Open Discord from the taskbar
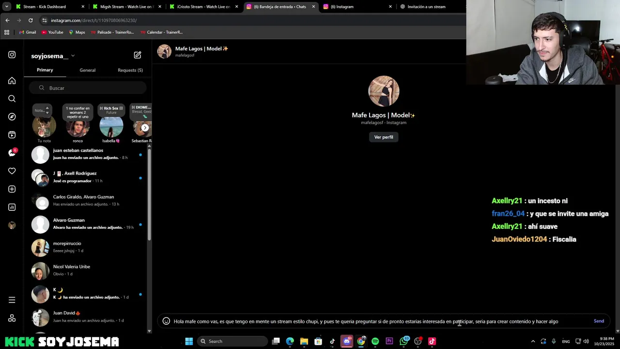 coord(347,341)
